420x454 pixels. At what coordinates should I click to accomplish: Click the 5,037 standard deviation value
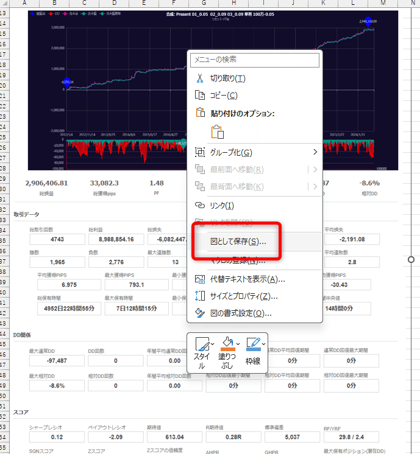pos(293,437)
